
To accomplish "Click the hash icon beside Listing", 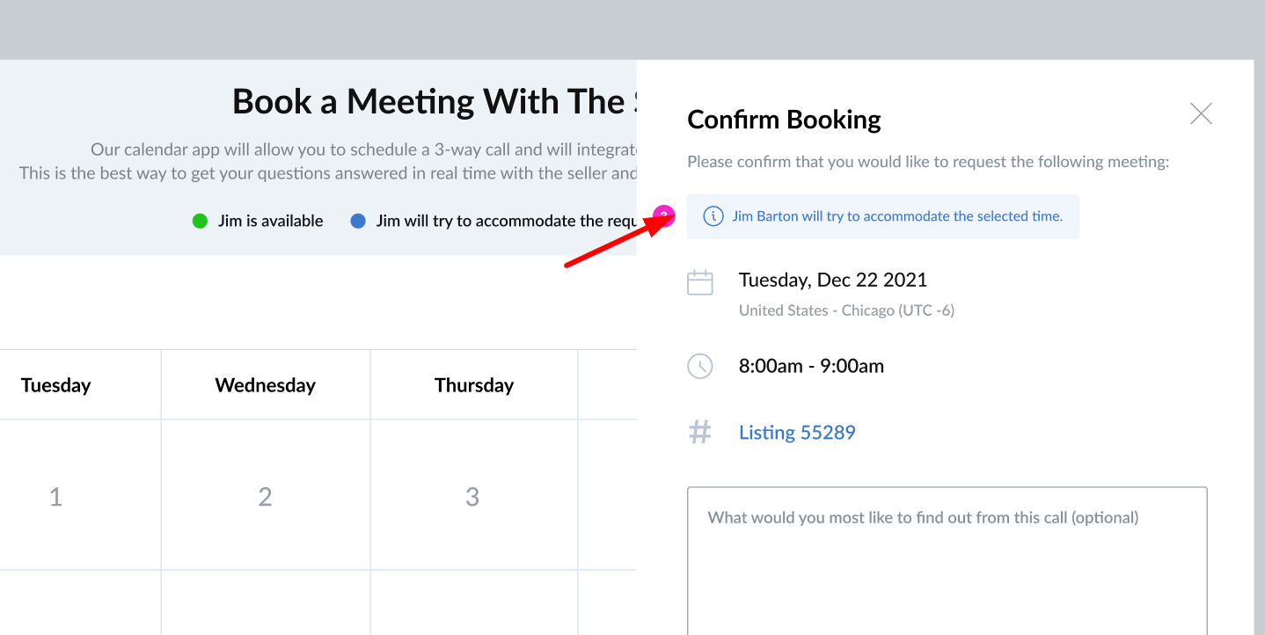I will coord(700,432).
